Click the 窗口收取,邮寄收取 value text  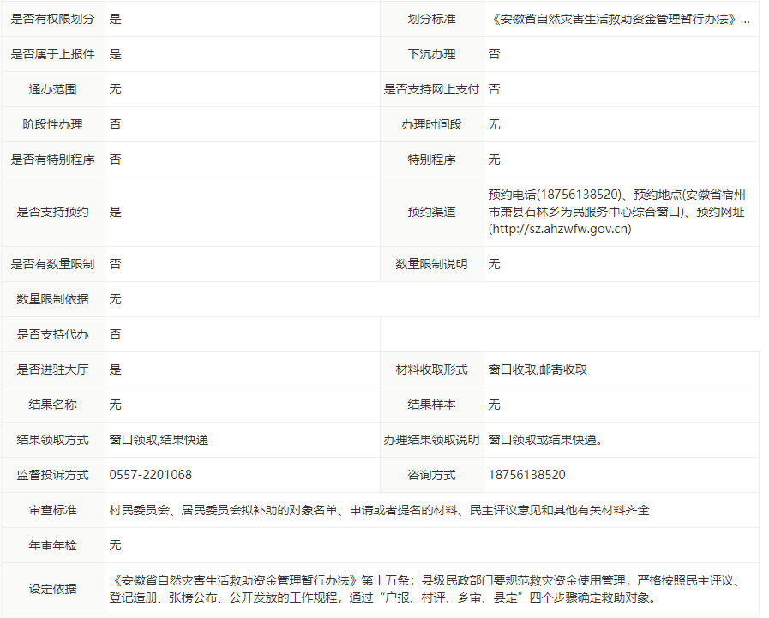coord(538,369)
